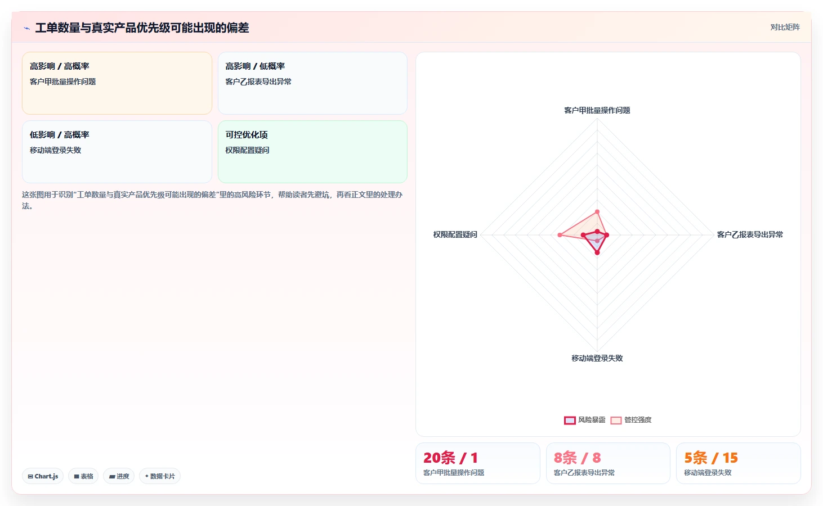Click the pink 管控强度 data point toward 客户甲批量操作问题

(x=597, y=212)
